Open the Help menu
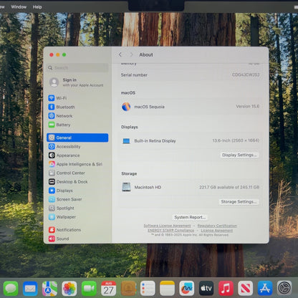This screenshot has width=298, height=298. pos(37,7)
